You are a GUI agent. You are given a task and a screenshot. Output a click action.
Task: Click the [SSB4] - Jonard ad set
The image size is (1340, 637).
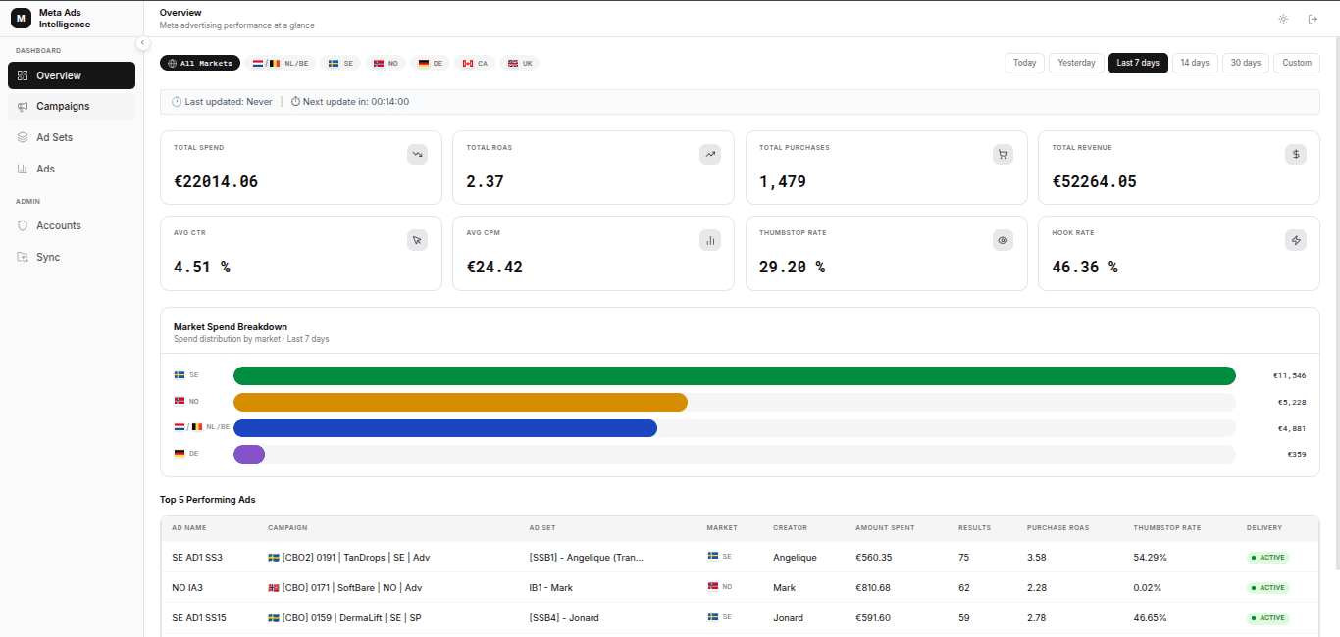(x=564, y=618)
